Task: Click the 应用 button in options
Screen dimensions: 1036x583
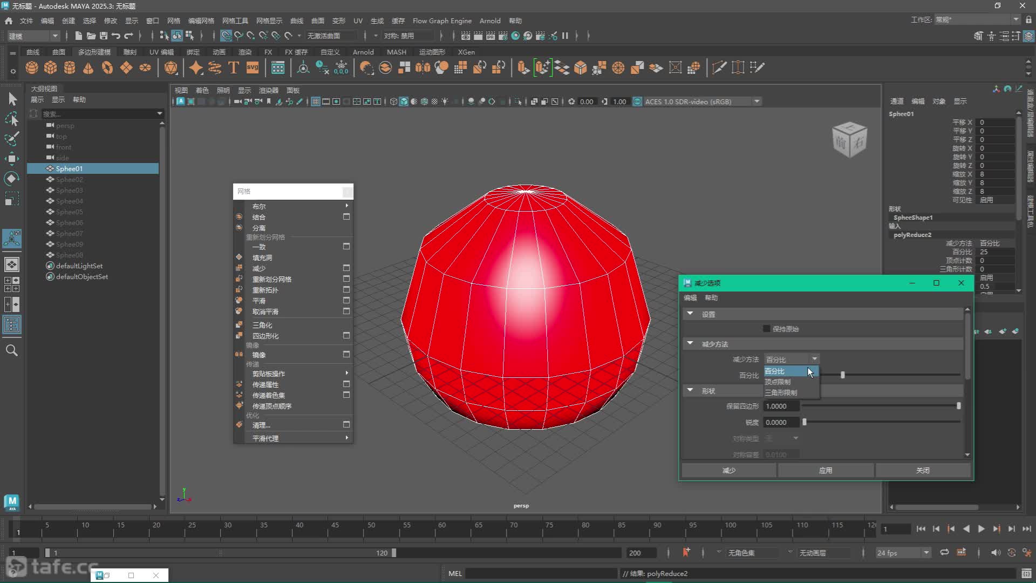Action: 826,470
